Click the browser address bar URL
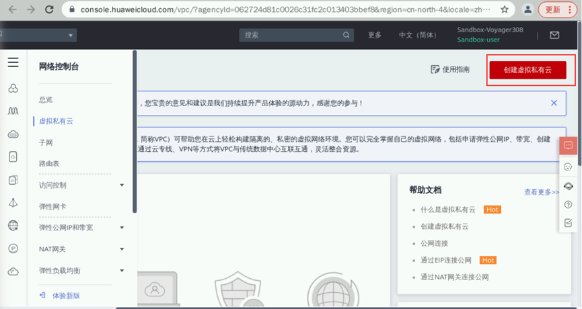 [x=285, y=9]
